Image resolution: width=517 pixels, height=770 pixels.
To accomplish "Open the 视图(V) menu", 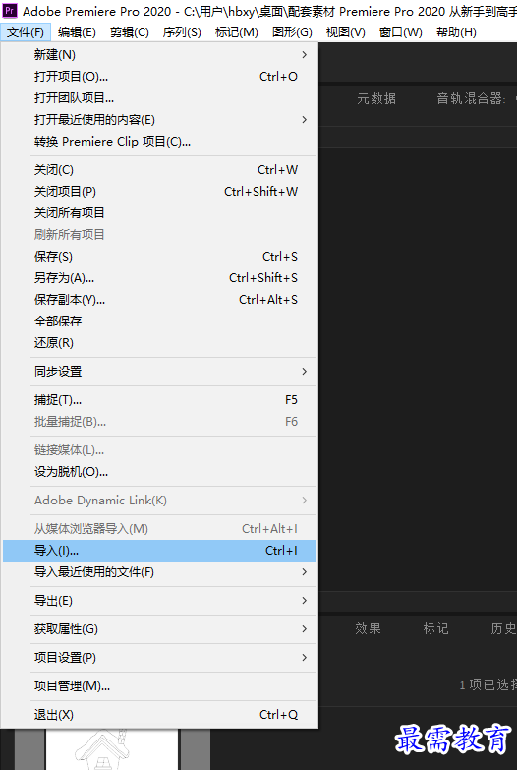I will point(346,32).
